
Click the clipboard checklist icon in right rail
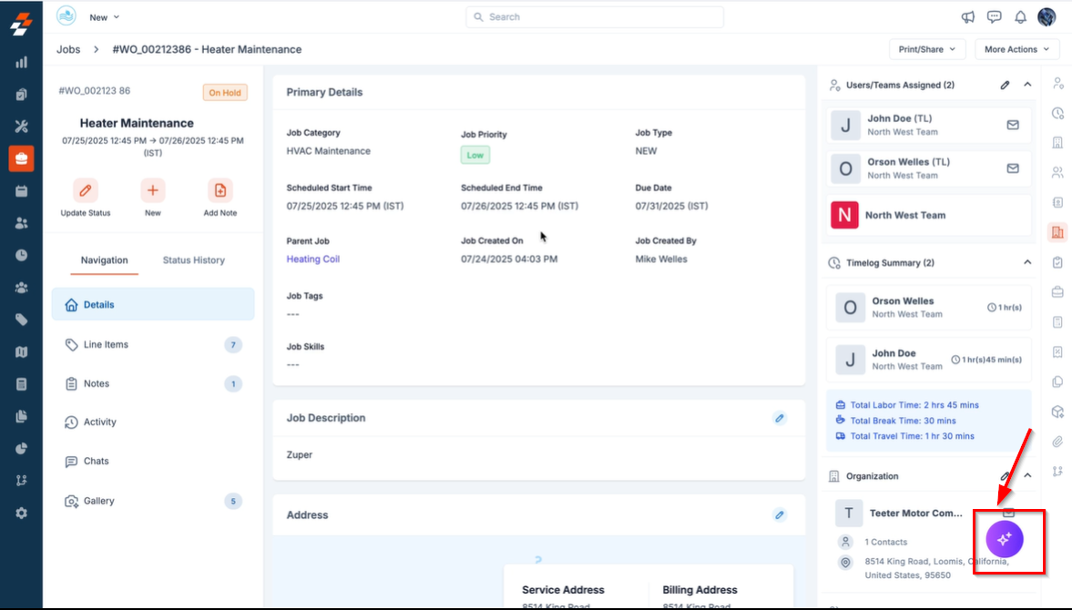click(1057, 262)
